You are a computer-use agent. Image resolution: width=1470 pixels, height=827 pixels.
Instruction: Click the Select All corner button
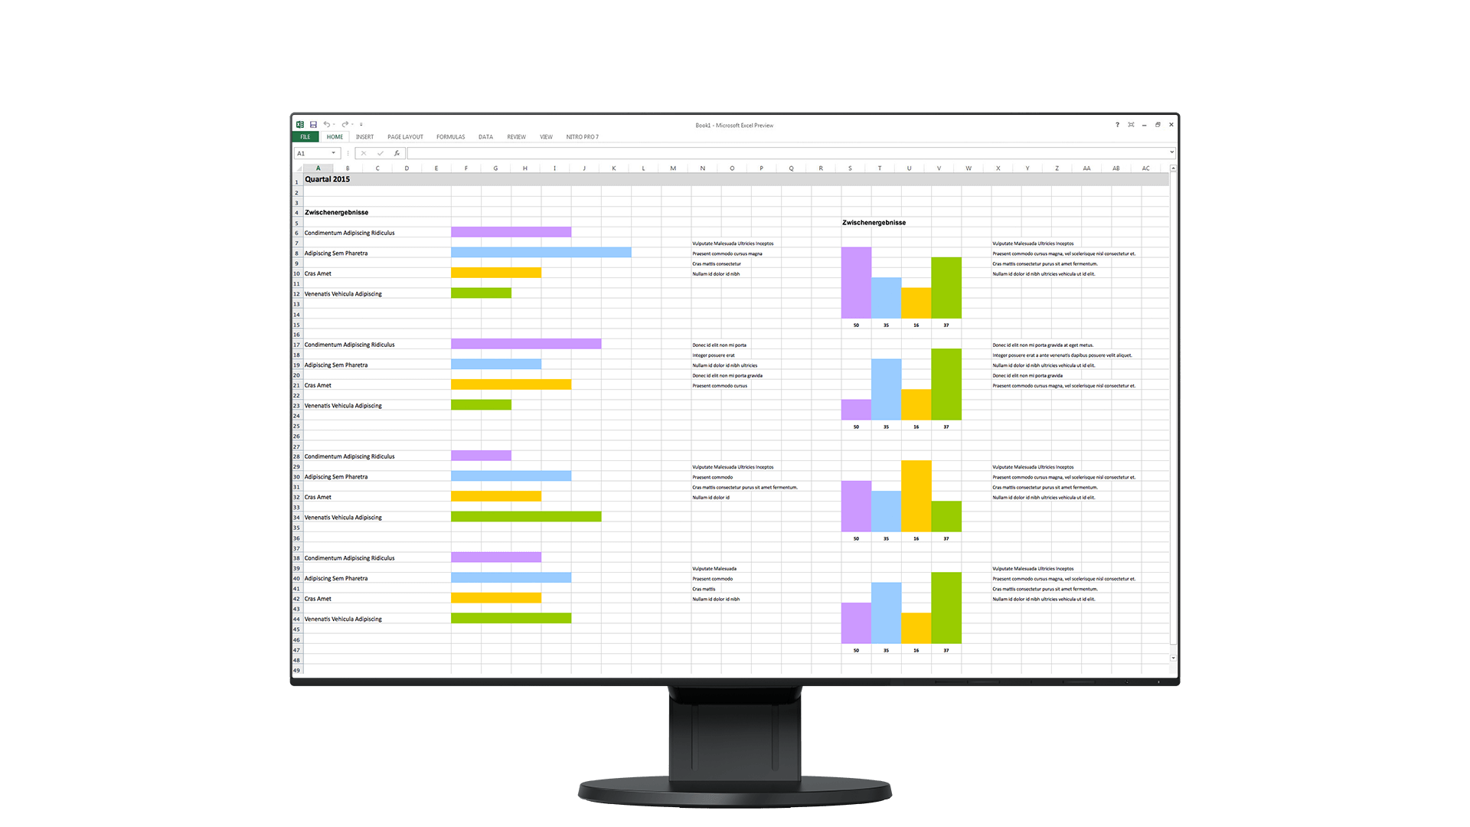click(298, 168)
